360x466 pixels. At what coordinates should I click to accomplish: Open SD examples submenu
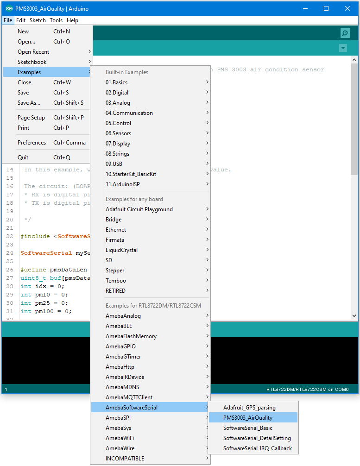click(150, 260)
